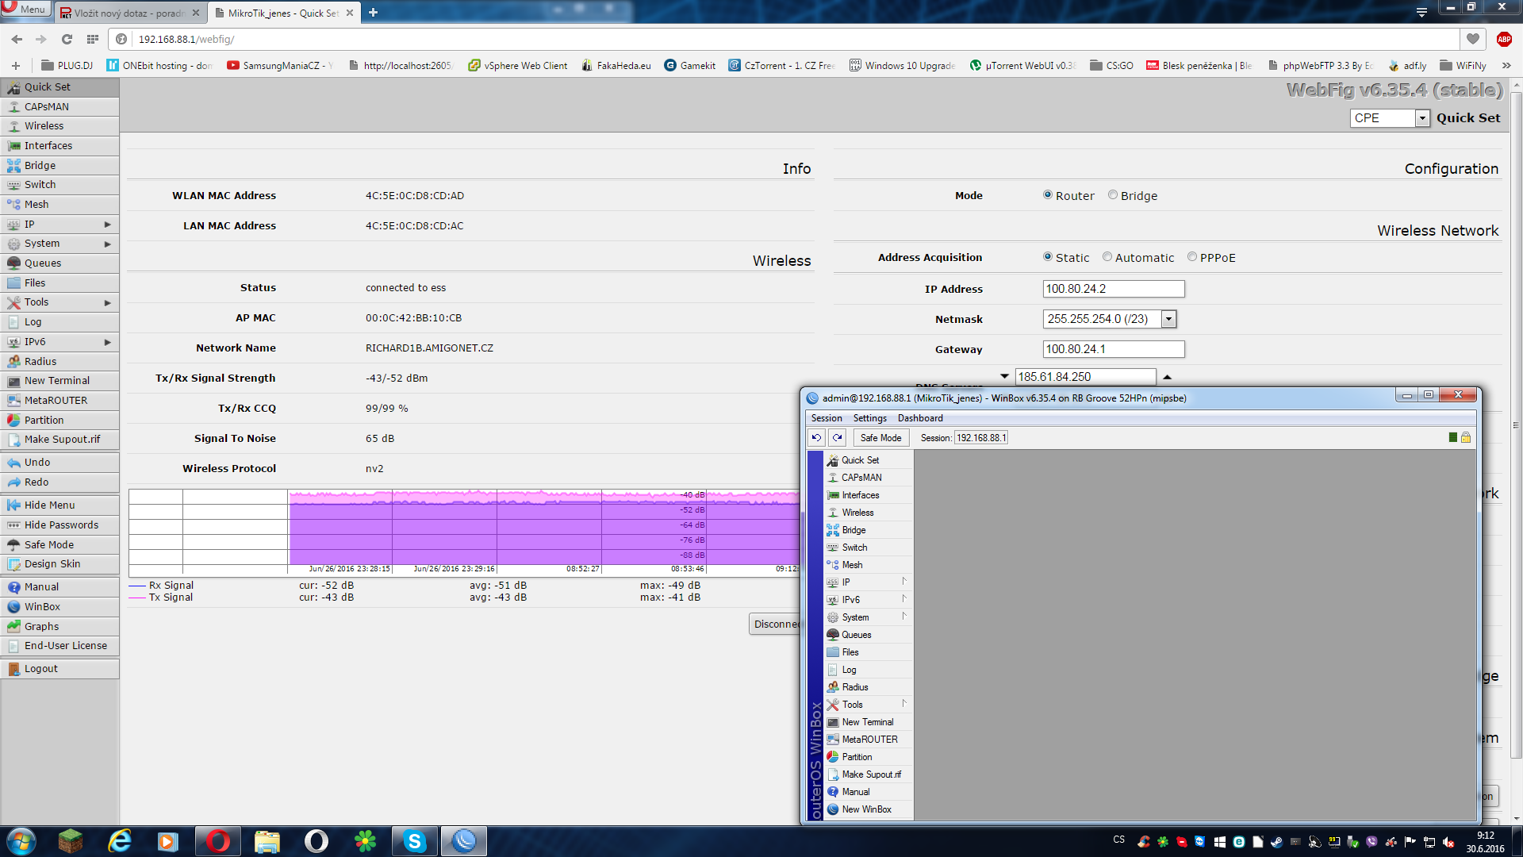Open Wireless in WebFig sidebar
Image resolution: width=1523 pixels, height=857 pixels.
pyautogui.click(x=44, y=126)
